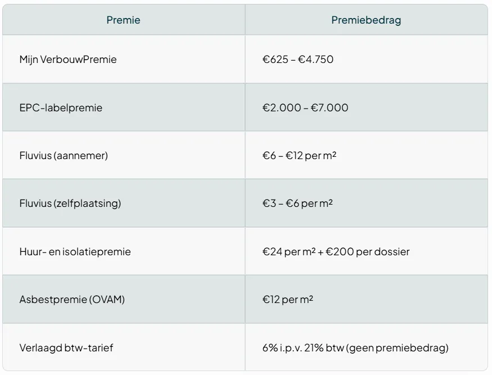Click the Premiebedrag column header
Screen dimensions: 492x375
pyautogui.click(x=366, y=20)
